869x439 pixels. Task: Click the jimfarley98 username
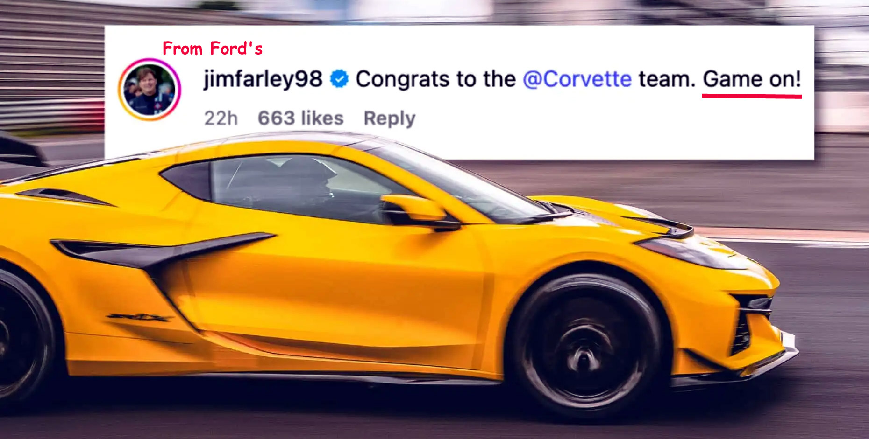point(263,79)
